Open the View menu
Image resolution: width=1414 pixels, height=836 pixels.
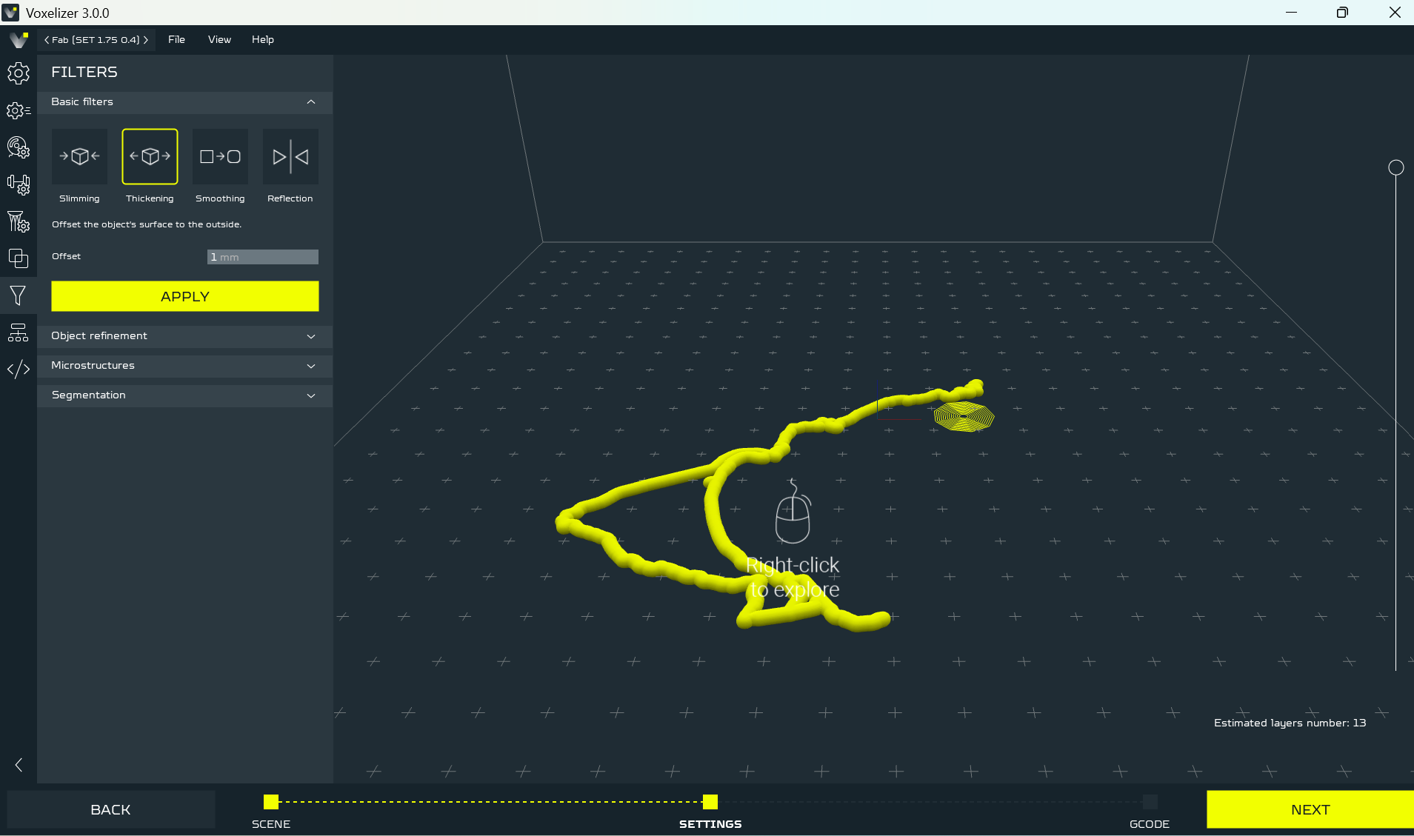219,40
